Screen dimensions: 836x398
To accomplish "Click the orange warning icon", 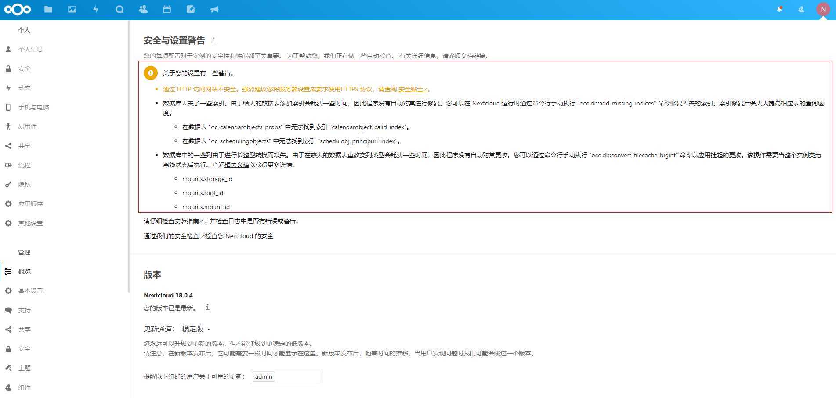I will tap(151, 73).
